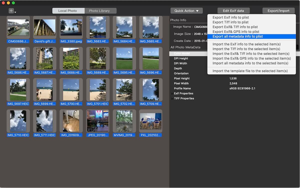The width and height of the screenshot is (300, 188).
Task: Click the Pixel Width value 2,048
Action: click(233, 83)
